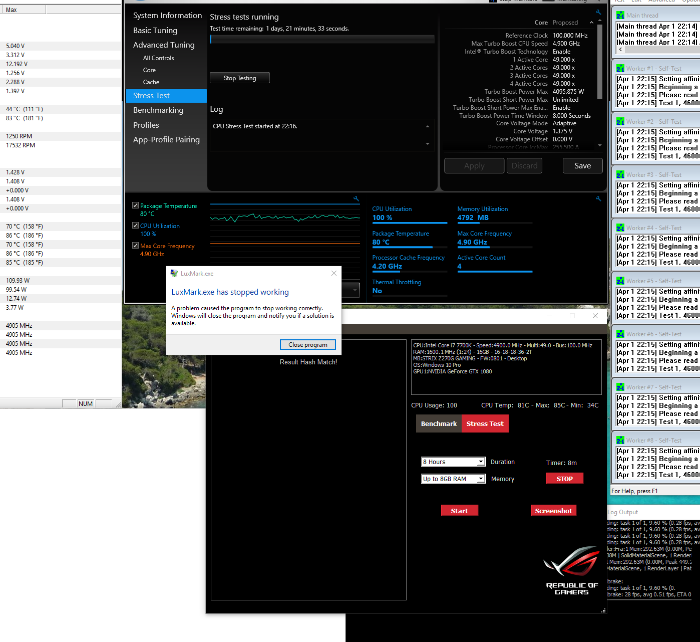Click wrench icon above the monitoring graph
Image resolution: width=700 pixels, height=642 pixels.
pos(356,198)
